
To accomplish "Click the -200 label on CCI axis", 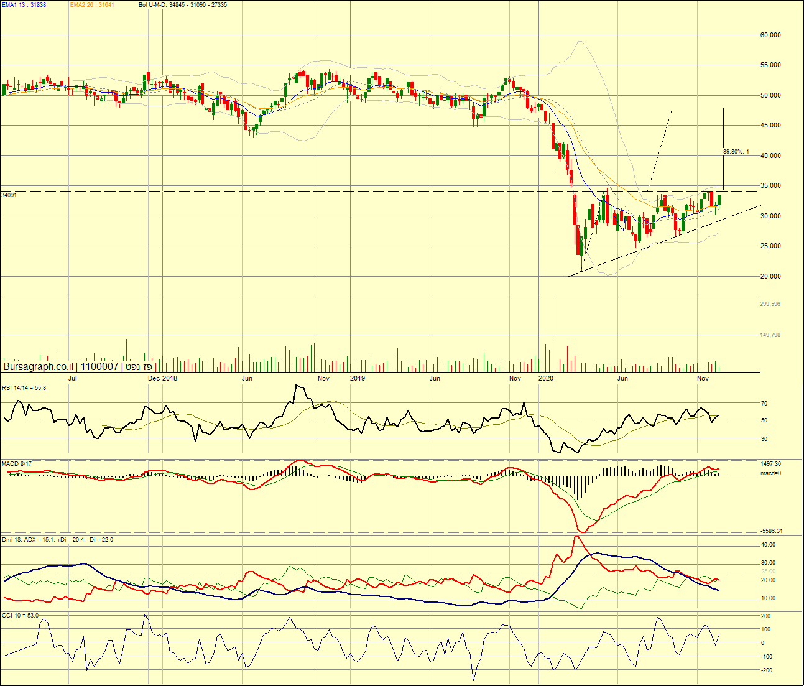I will [x=767, y=670].
